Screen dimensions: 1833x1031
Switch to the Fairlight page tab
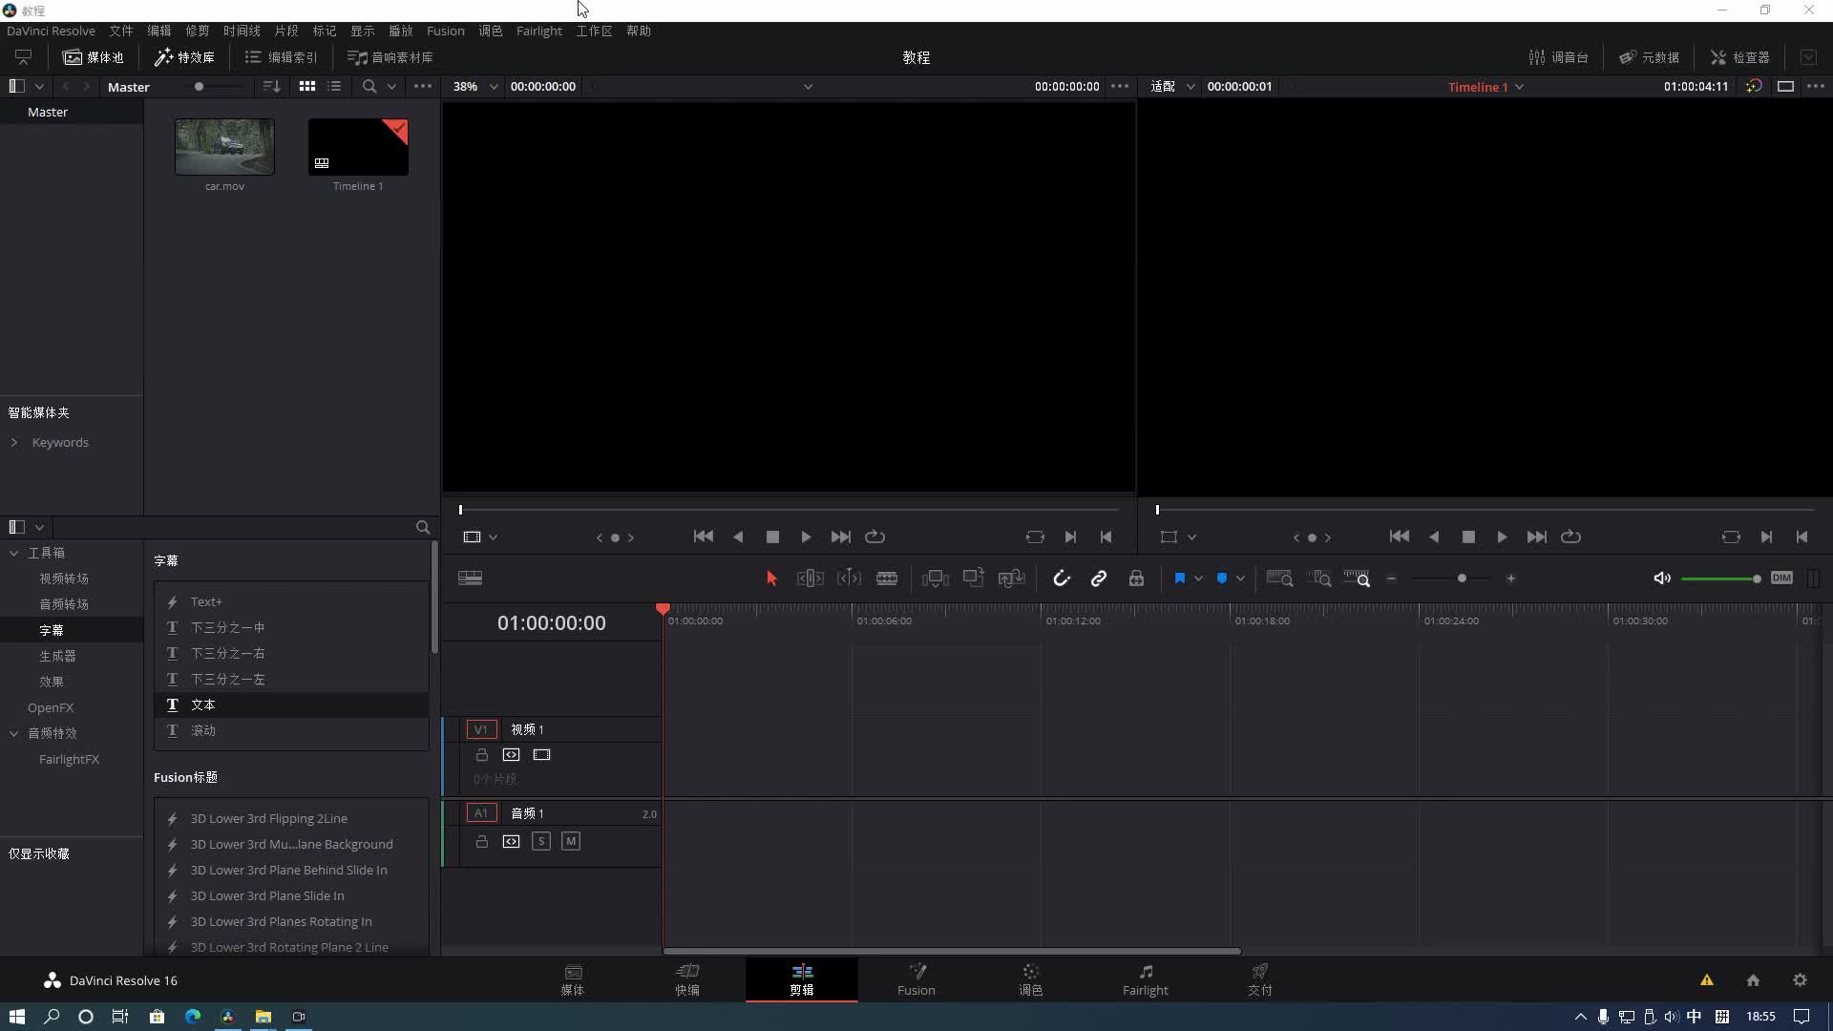pyautogui.click(x=1145, y=980)
